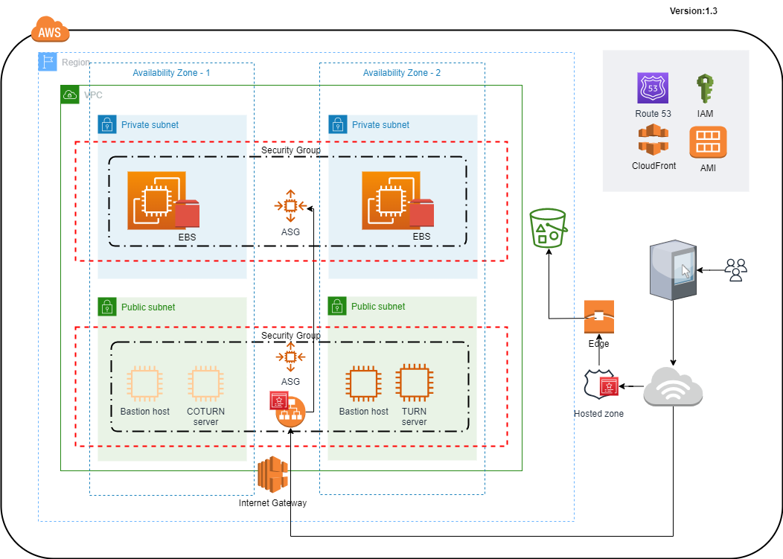Click the Bastion host icon in Zone 2
This screenshot has height=559, width=783.
(363, 383)
